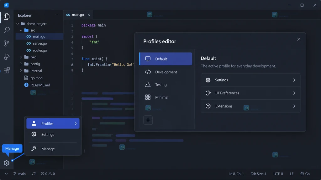Open router.go in the file tree
Viewport: 321px width, 180px height.
[39, 50]
